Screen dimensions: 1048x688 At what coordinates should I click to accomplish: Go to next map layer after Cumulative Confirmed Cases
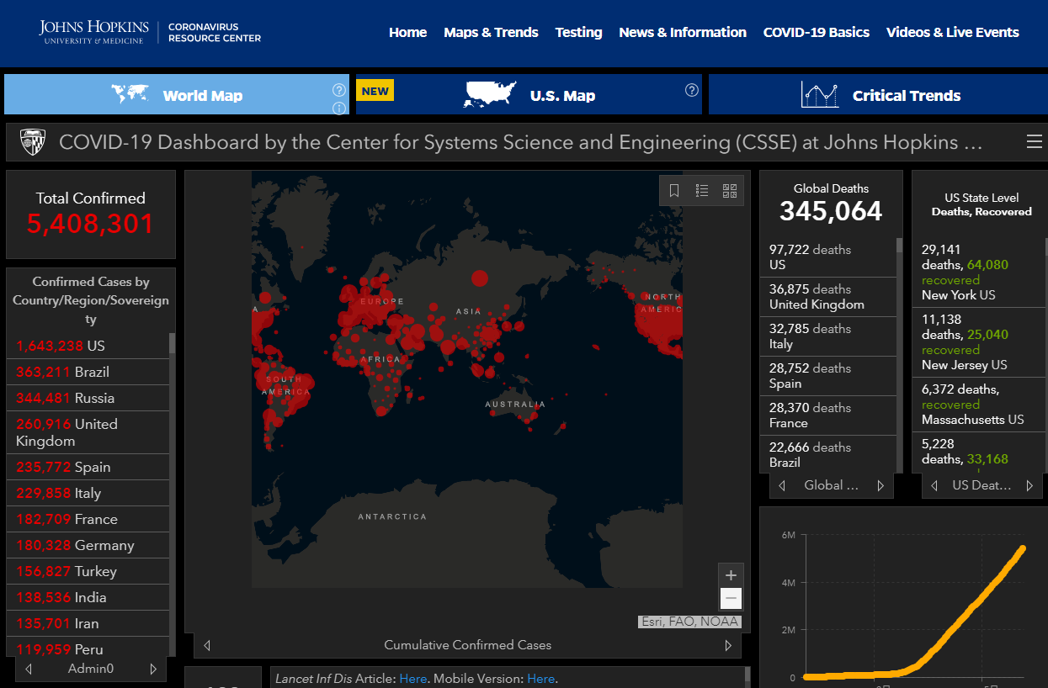tap(729, 645)
